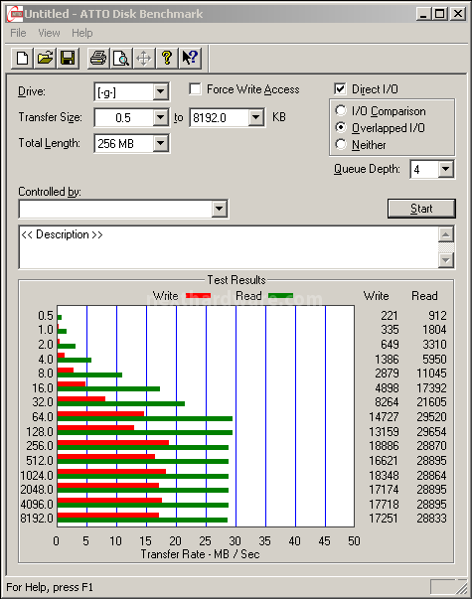Click the move arrows toolbar icon
Image resolution: width=472 pixels, height=599 pixels.
[144, 59]
